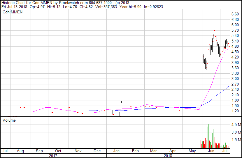The height and width of the screenshot is (158, 242).
Task: Click the 2.70 price axis label
Action: [x=235, y=84]
